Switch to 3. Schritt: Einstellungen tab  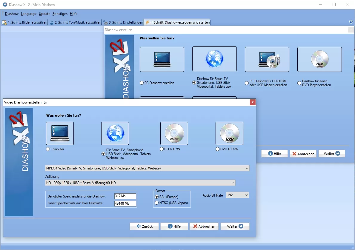point(123,22)
